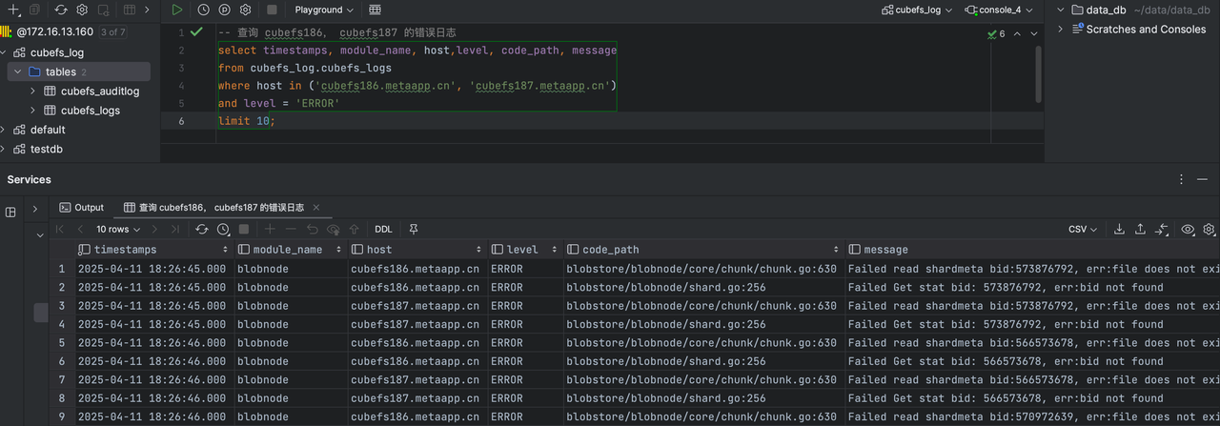Click the import data upload icon
The image size is (1220, 426).
[x=1141, y=229]
